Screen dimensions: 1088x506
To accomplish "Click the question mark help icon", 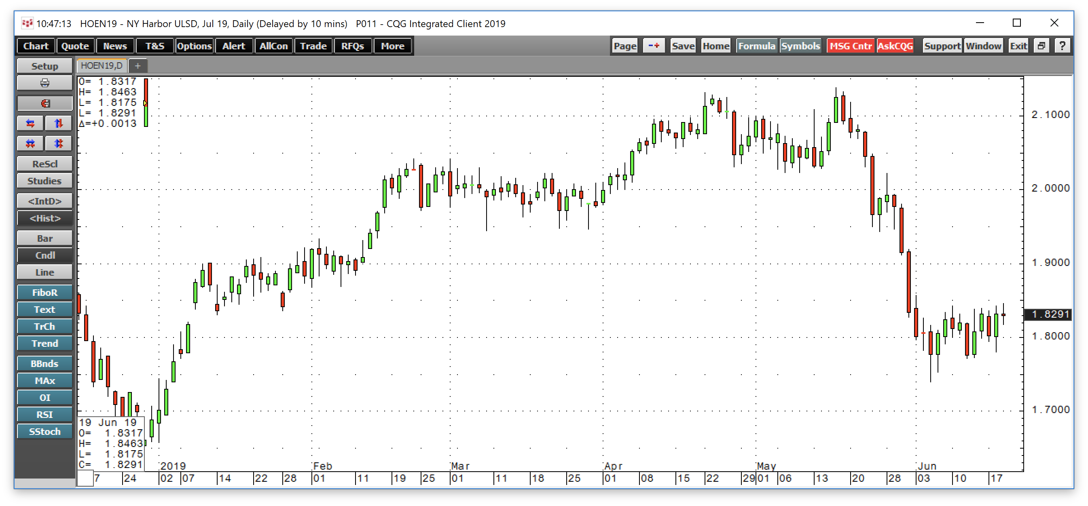I will 1062,46.
